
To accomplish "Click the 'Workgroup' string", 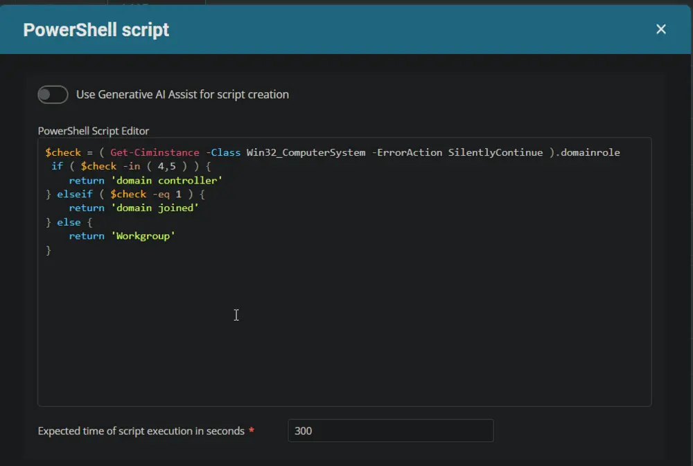I will [143, 236].
